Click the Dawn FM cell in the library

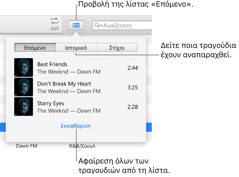click(26, 146)
